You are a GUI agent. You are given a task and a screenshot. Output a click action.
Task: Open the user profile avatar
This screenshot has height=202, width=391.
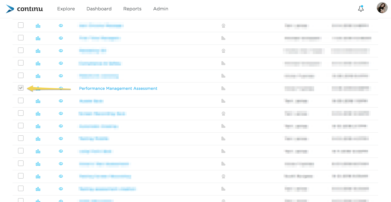pos(382,8)
